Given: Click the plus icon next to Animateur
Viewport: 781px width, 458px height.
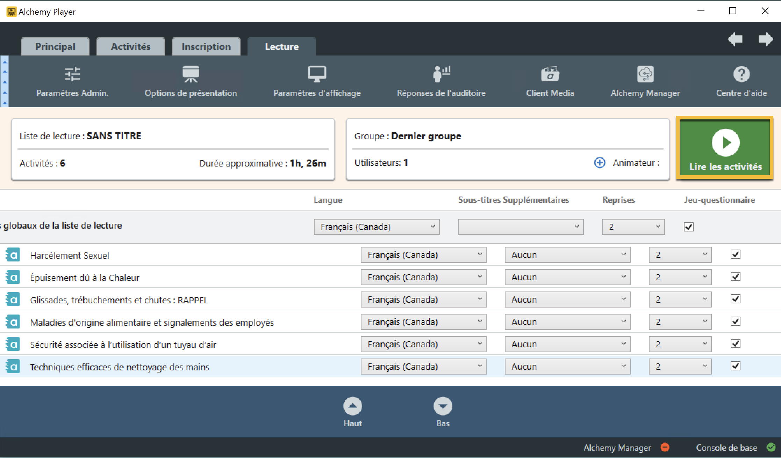Looking at the screenshot, I should (600, 163).
